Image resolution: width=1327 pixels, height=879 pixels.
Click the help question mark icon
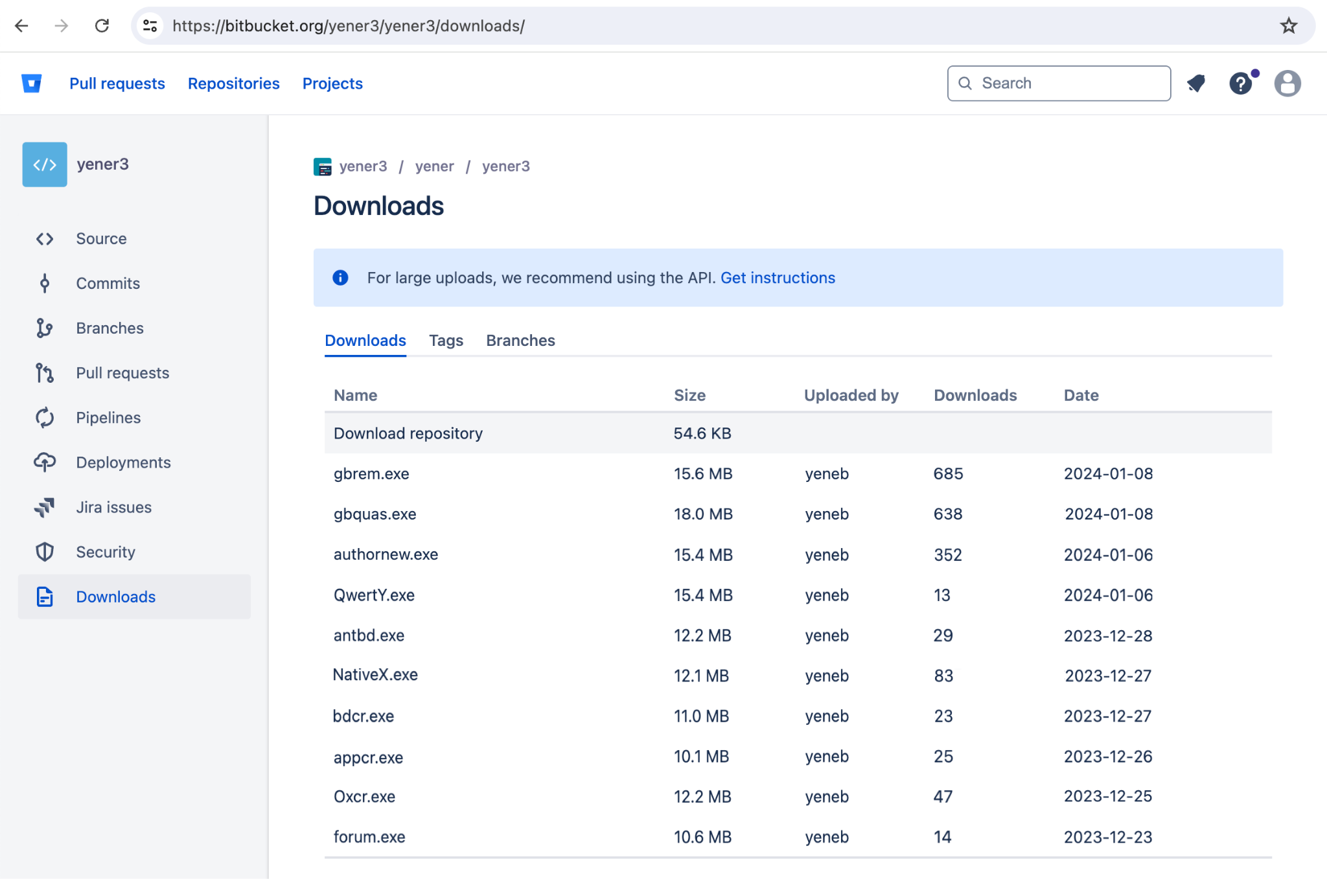tap(1241, 84)
